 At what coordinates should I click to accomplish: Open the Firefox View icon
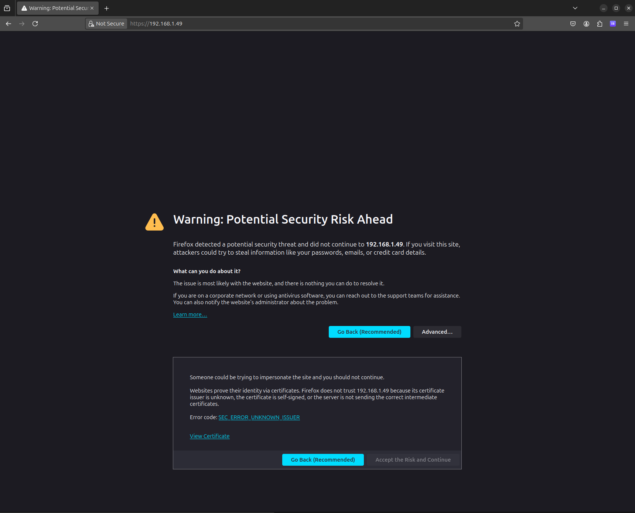point(7,8)
